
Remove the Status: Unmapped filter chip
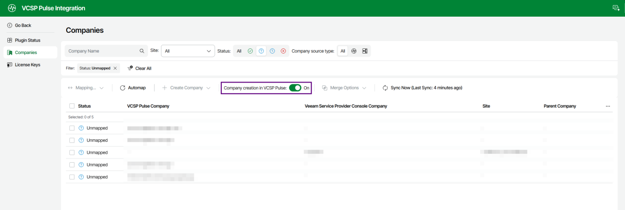[115, 68]
